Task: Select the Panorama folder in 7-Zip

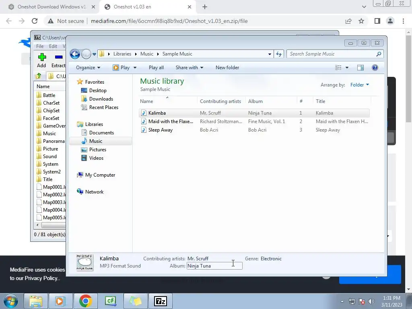Action: [x=50, y=141]
